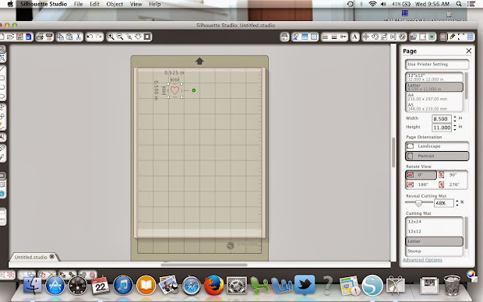
Task: Click the Paste clipboard icon
Action: 69,37
